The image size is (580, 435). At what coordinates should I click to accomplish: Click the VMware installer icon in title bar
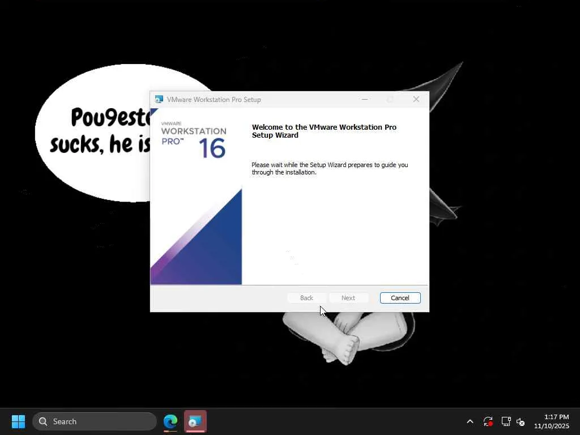pos(159,100)
